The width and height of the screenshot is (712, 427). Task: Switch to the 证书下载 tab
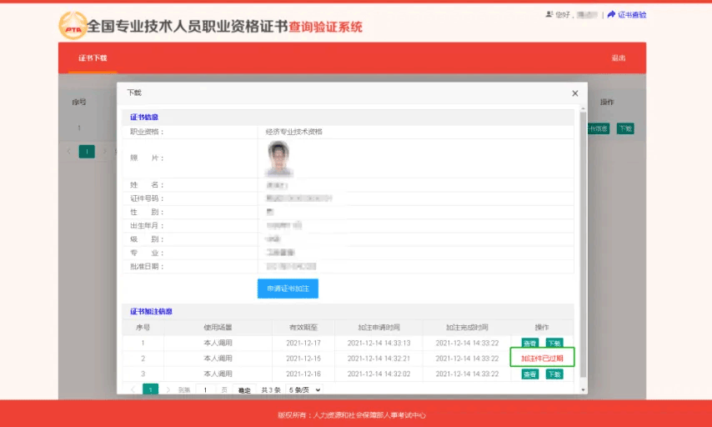93,58
